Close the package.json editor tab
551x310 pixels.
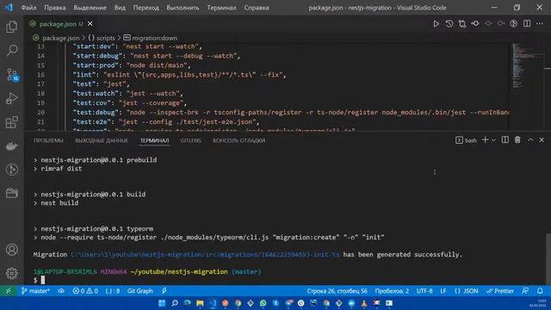(90, 23)
